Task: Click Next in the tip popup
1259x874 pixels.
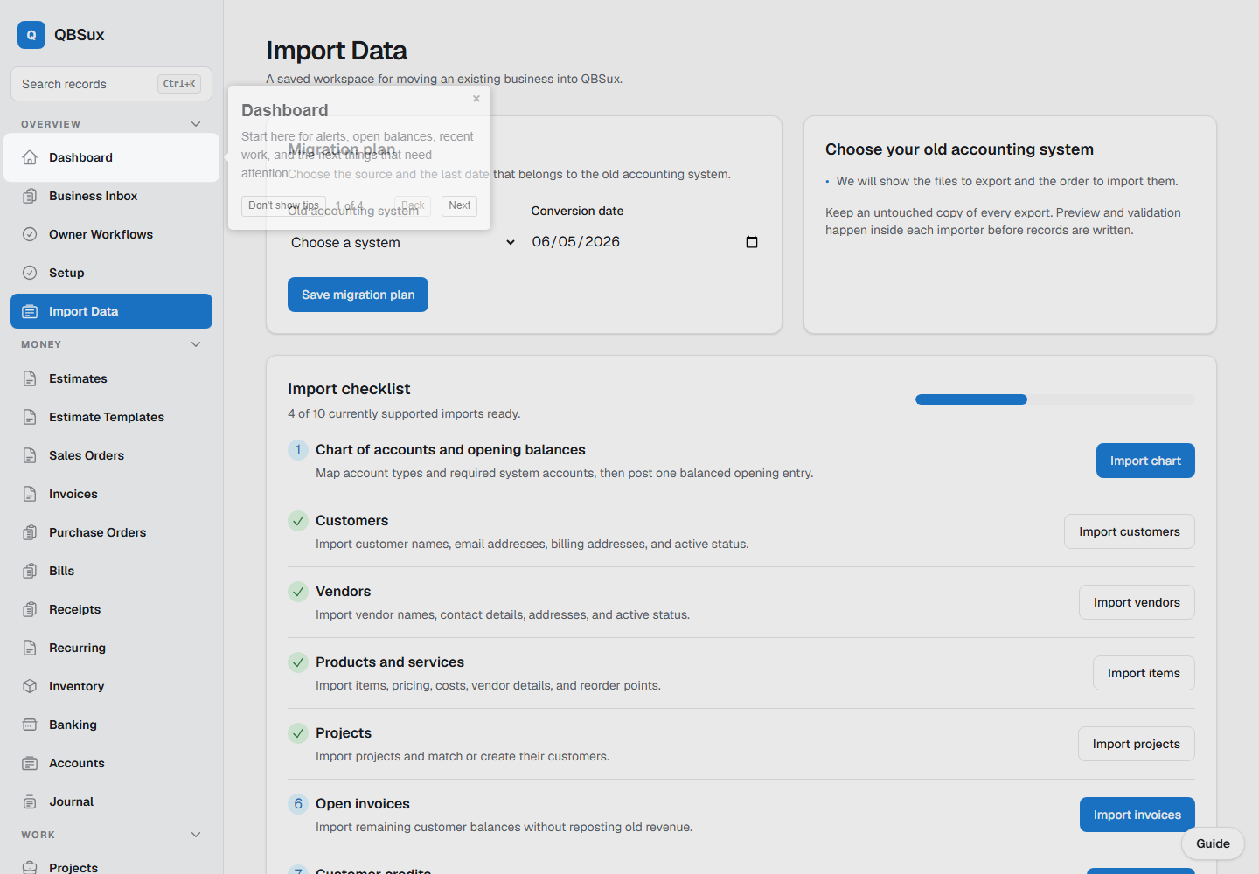Action: [460, 205]
